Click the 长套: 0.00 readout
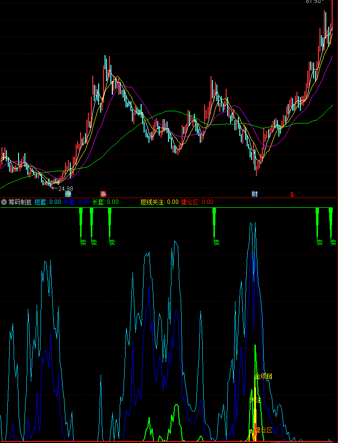338x443 pixels. point(106,202)
